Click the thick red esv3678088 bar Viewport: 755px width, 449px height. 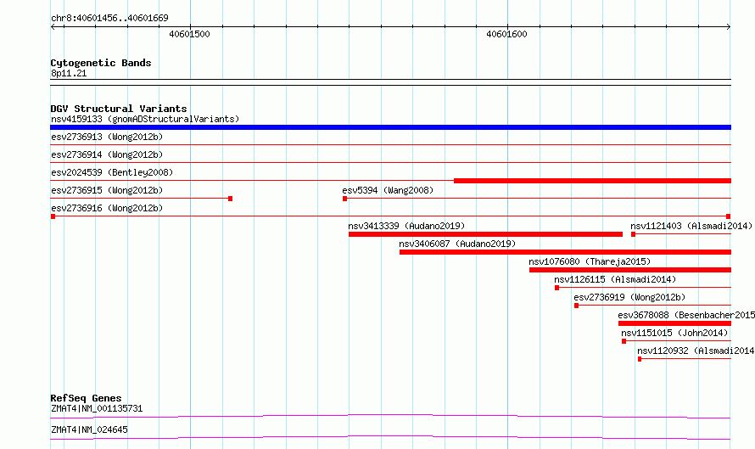pos(674,323)
